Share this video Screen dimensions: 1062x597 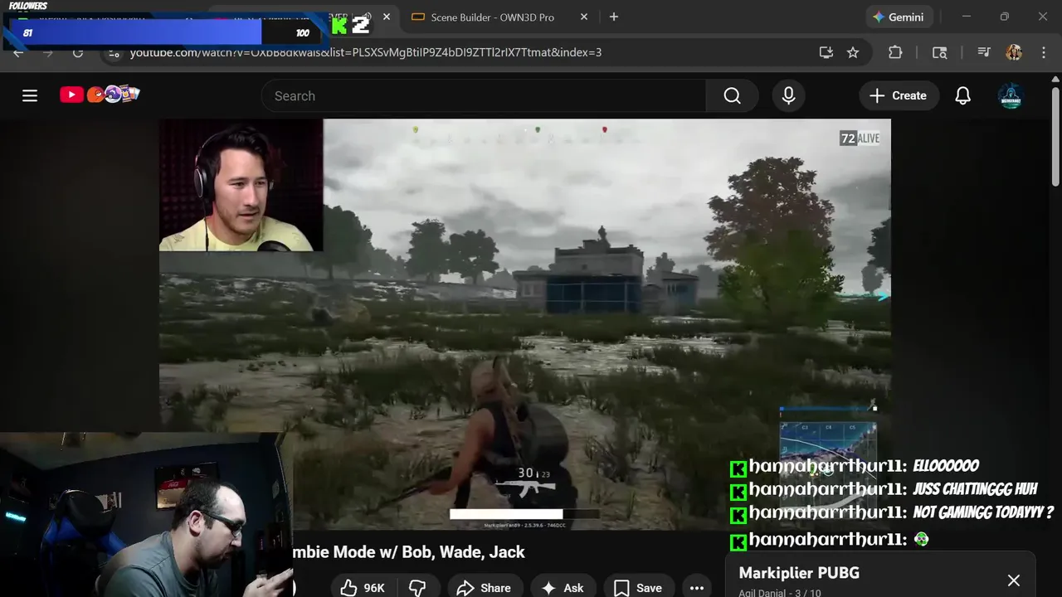485,588
